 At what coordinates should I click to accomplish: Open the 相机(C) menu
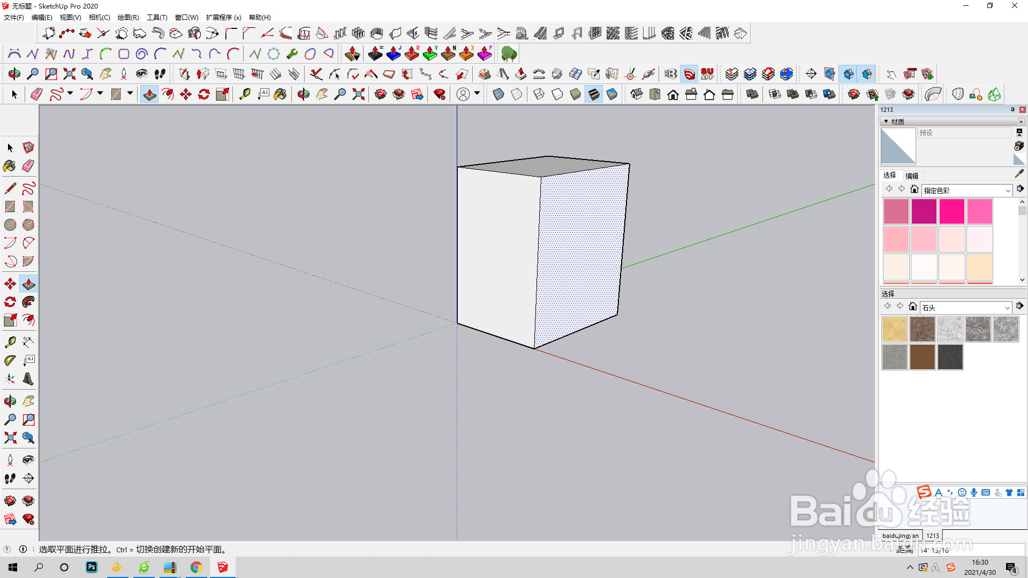tap(99, 18)
